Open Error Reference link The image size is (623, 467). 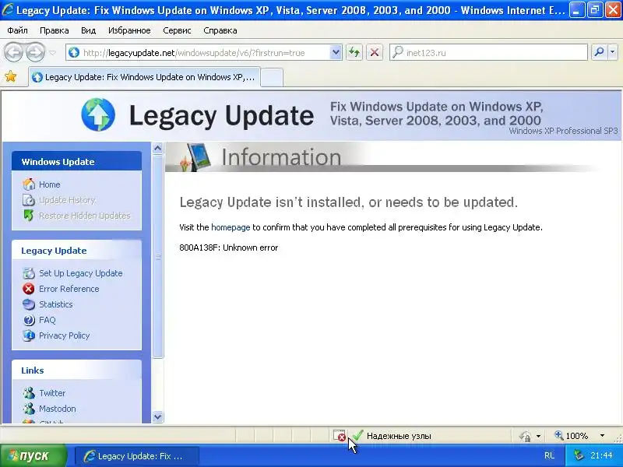[69, 289]
